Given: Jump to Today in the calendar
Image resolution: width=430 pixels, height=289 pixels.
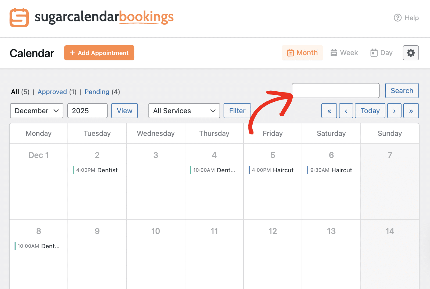Looking at the screenshot, I should pos(370,111).
